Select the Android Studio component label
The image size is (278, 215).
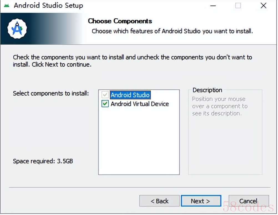click(x=130, y=95)
